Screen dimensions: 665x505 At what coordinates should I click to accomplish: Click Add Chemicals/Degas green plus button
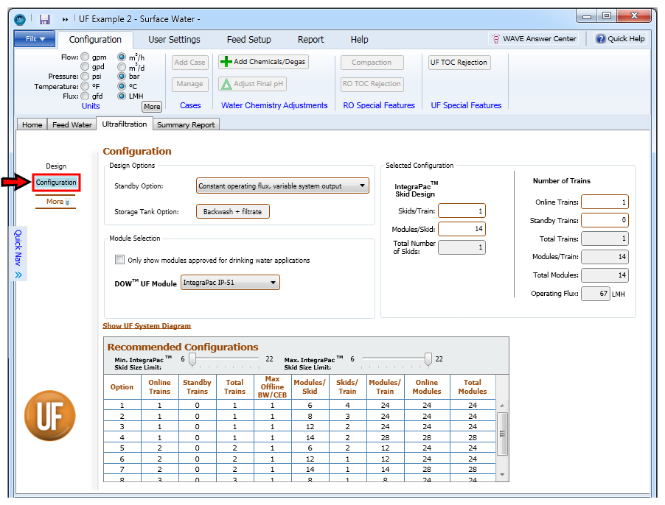tap(263, 62)
